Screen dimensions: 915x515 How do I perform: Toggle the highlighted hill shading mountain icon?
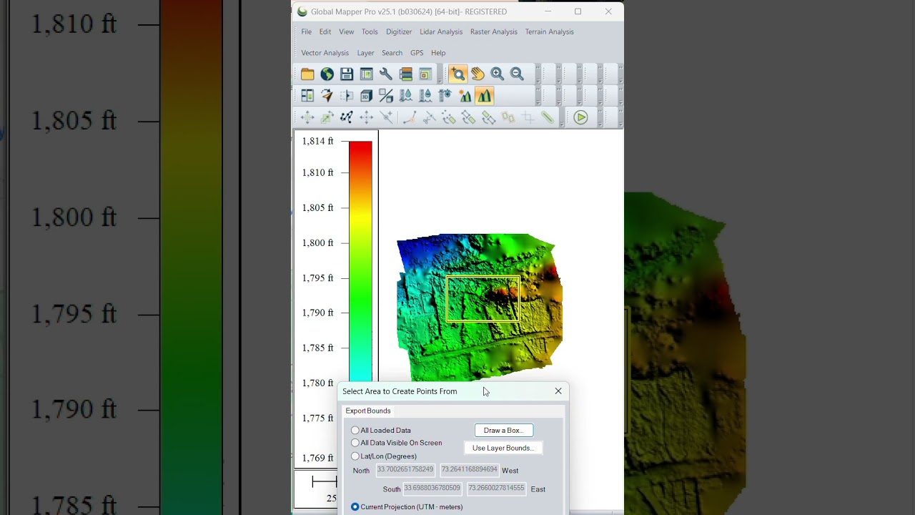tap(485, 96)
